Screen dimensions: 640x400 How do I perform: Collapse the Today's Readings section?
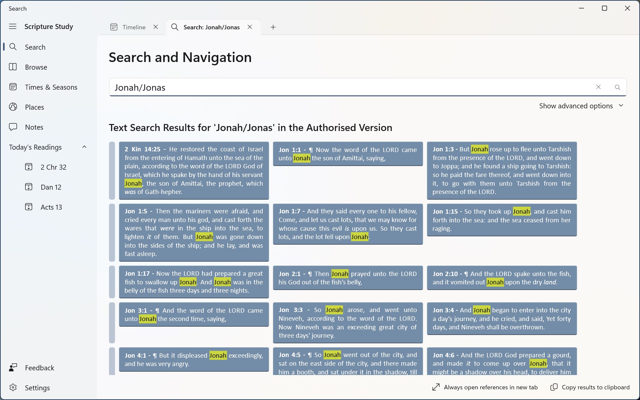click(84, 147)
